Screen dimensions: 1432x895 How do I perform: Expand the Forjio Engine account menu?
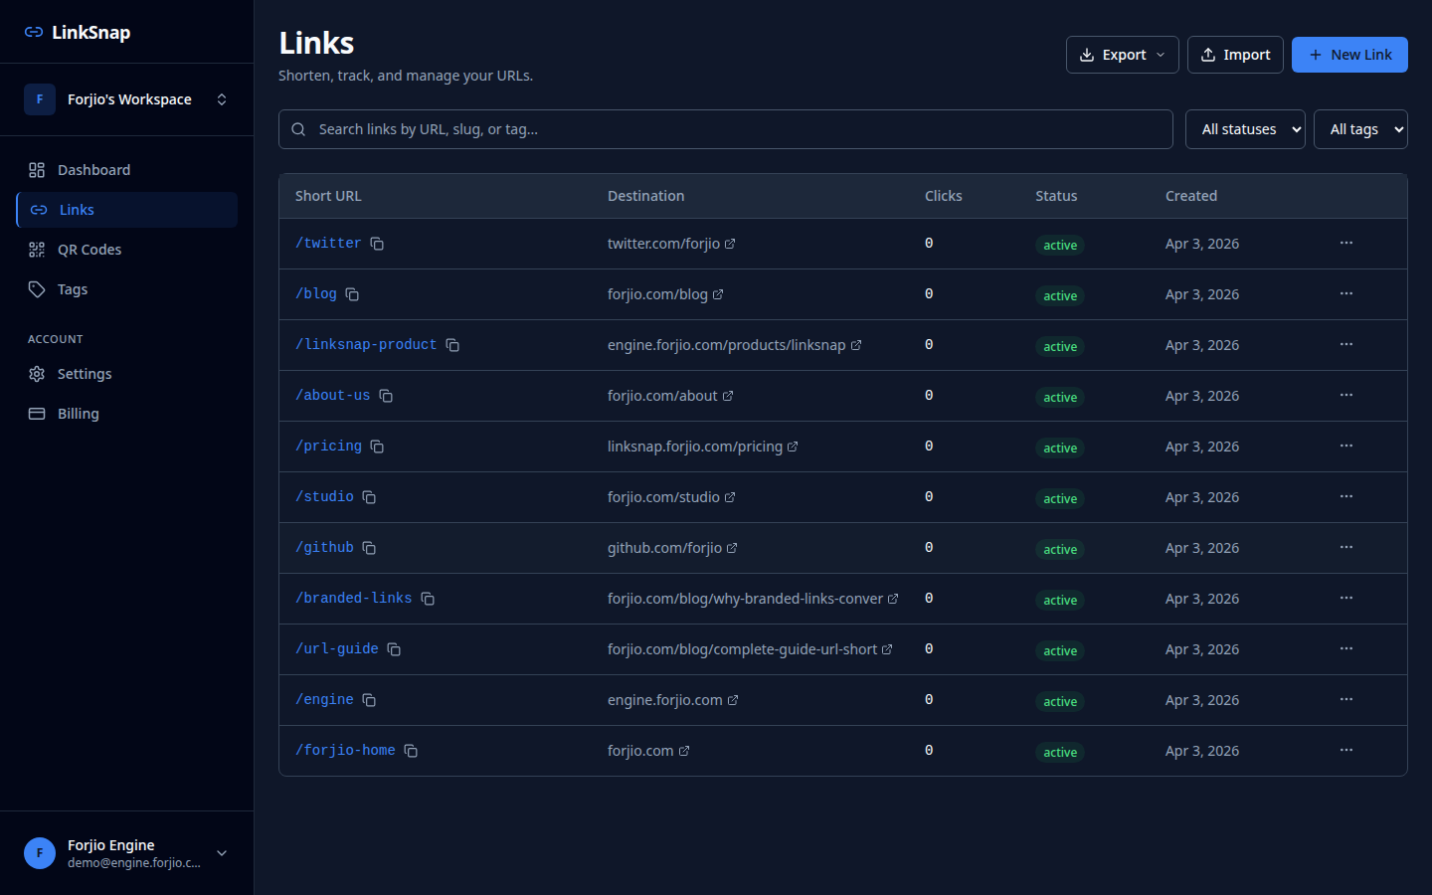[221, 853]
